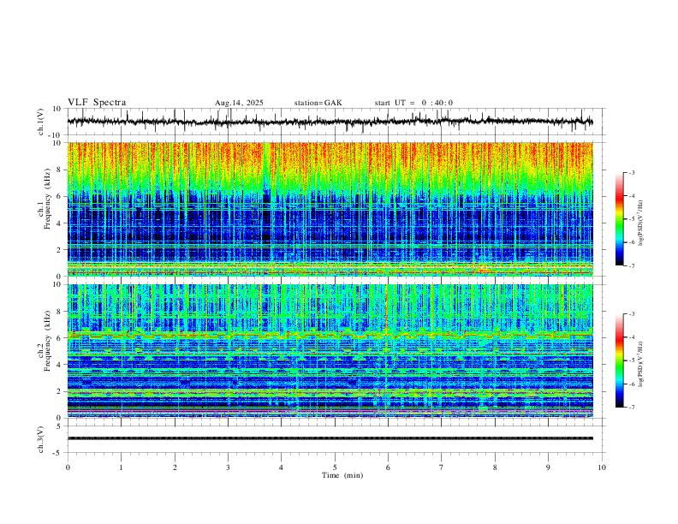Click the ch.2 spectrogram panel
678x524 pixels.
pos(330,351)
